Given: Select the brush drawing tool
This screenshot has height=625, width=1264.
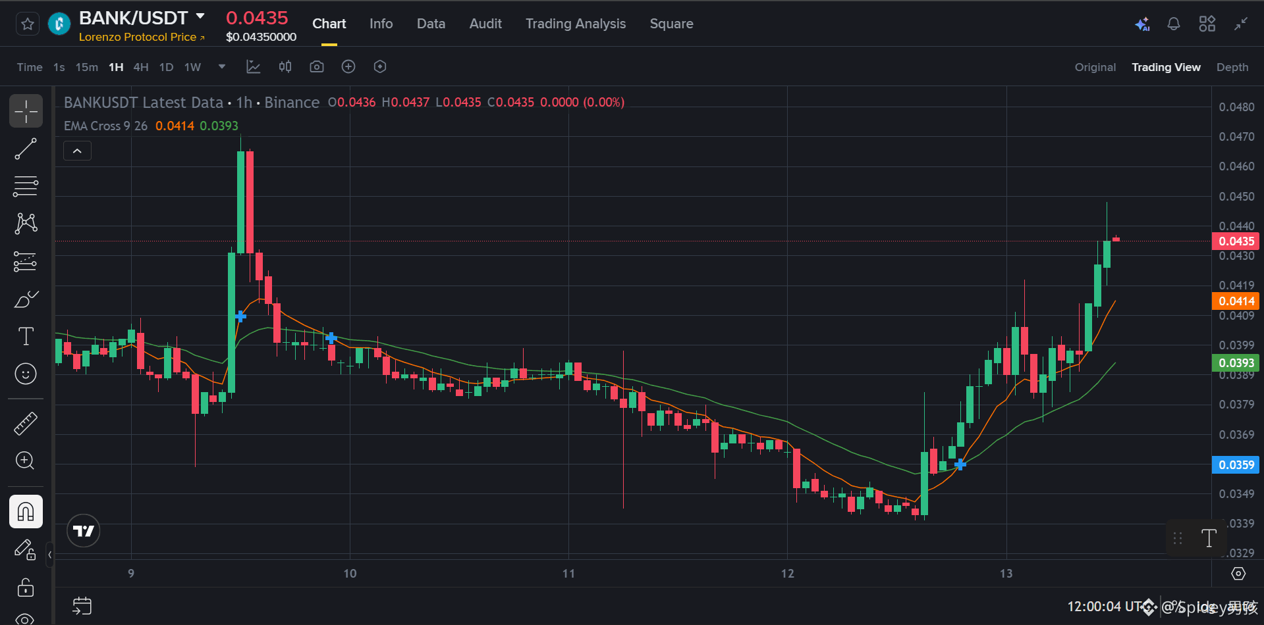Looking at the screenshot, I should tap(26, 299).
